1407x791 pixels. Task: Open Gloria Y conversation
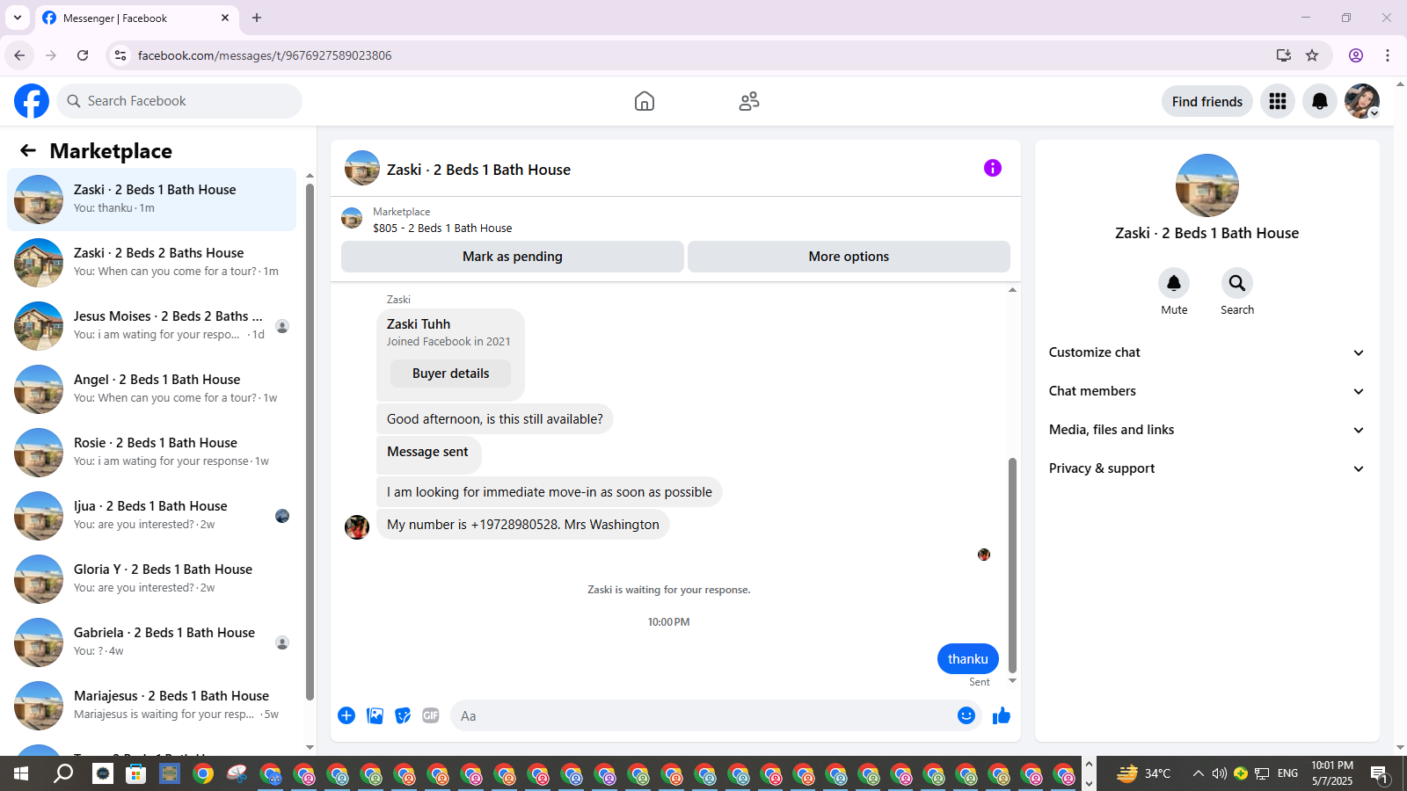point(151,579)
